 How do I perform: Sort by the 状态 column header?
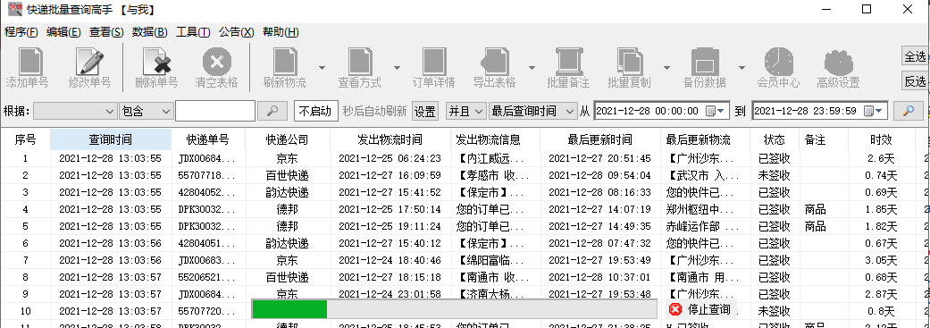[774, 140]
